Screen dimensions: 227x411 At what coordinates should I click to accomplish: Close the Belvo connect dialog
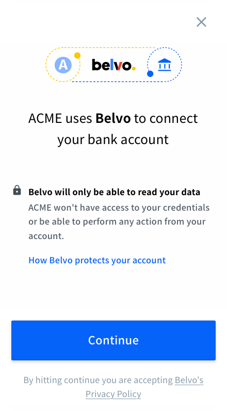coord(201,22)
